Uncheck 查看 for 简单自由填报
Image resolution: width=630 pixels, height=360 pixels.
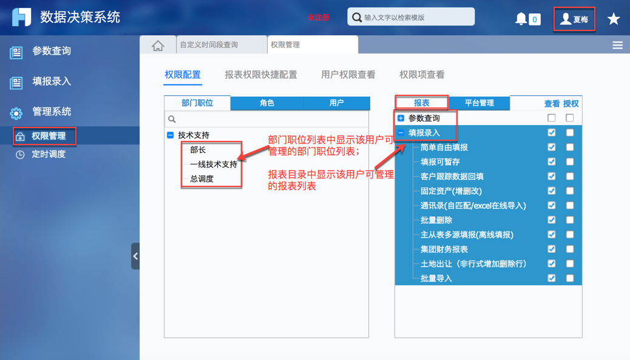[x=552, y=147]
